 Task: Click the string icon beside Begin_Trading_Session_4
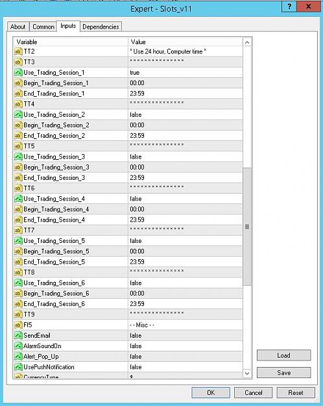click(18, 209)
